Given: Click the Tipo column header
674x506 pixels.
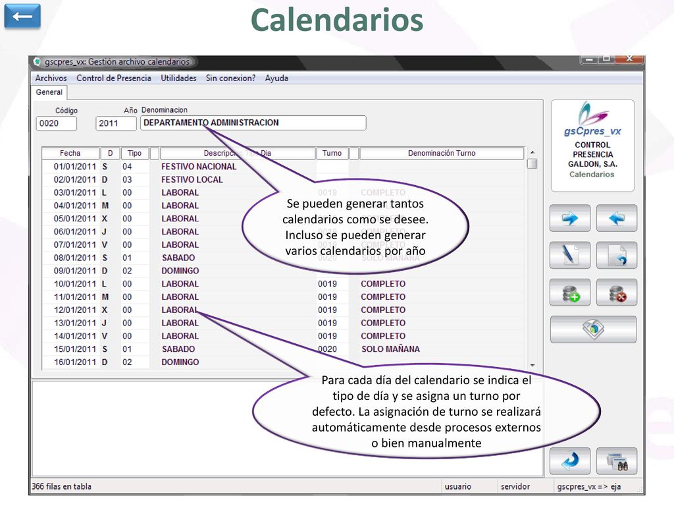Looking at the screenshot, I should tap(134, 153).
